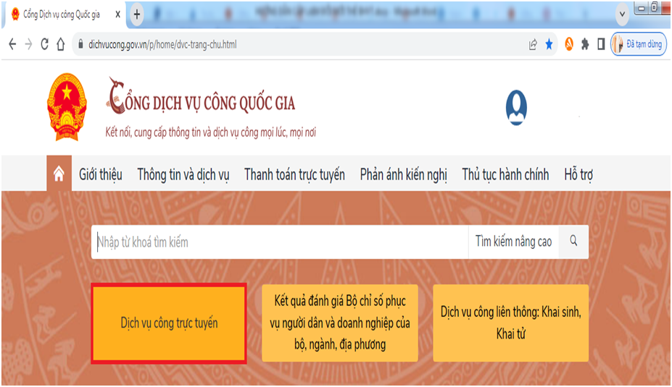Open the orange extension icon
Viewport: 672px width, 387px height.
coord(569,43)
